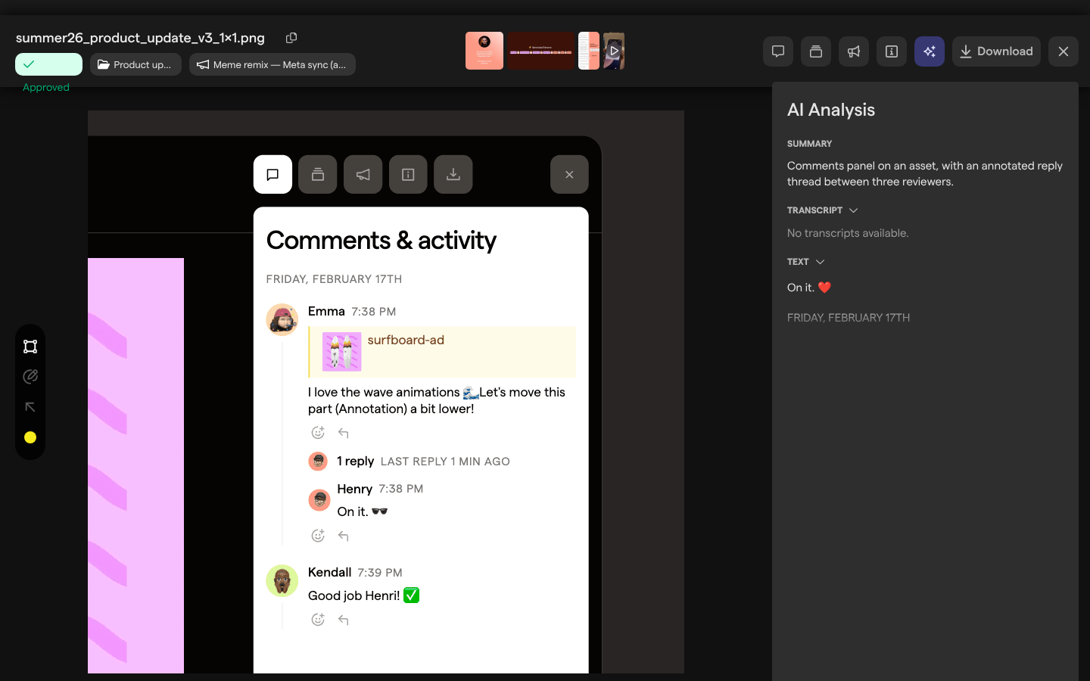Select the dark red banner thumbnail
Screen dimensions: 1090x681
540,51
